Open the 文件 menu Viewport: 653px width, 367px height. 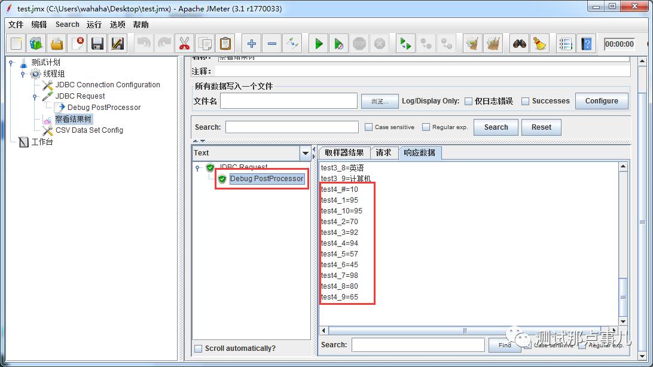(x=16, y=25)
